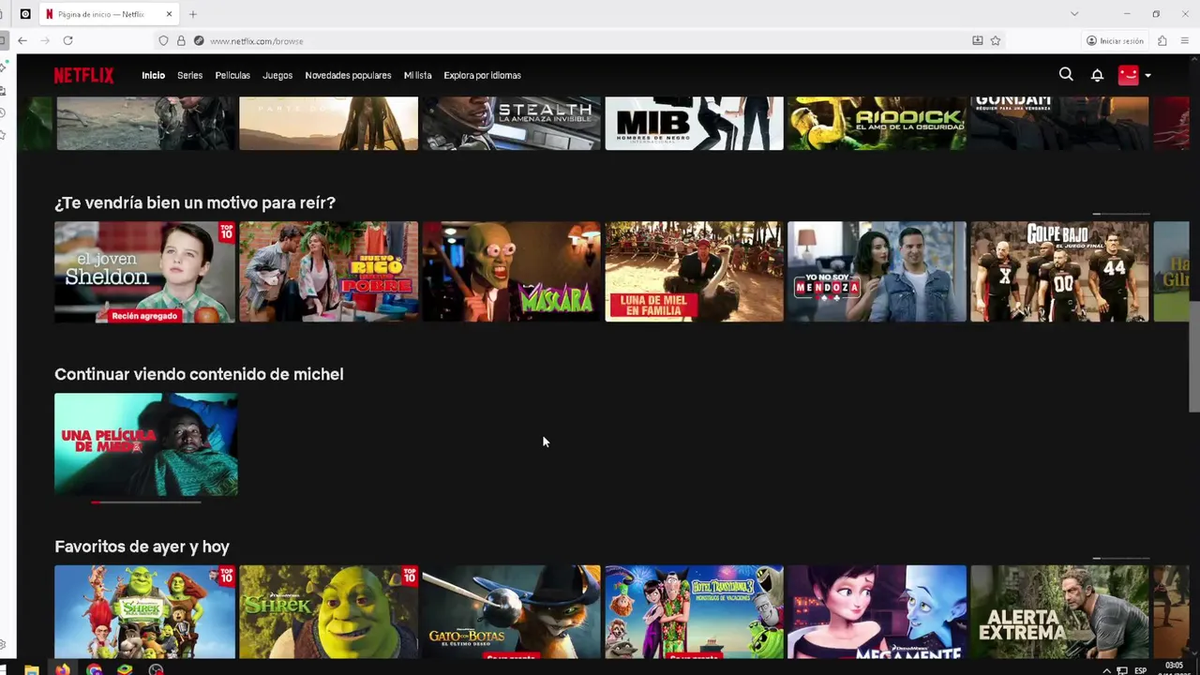Open Megamente thumbnail
Image resolution: width=1200 pixels, height=675 pixels.
[877, 611]
